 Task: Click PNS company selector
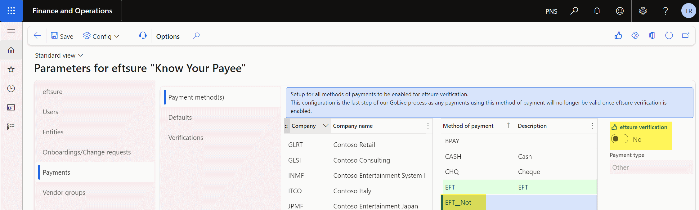(x=551, y=11)
